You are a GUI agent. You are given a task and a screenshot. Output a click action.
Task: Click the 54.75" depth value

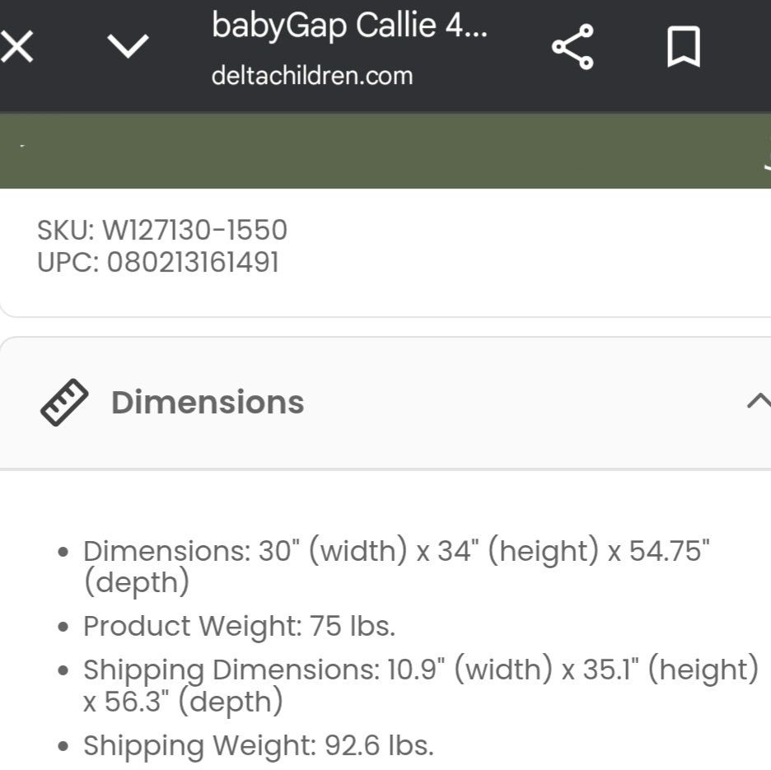click(669, 551)
